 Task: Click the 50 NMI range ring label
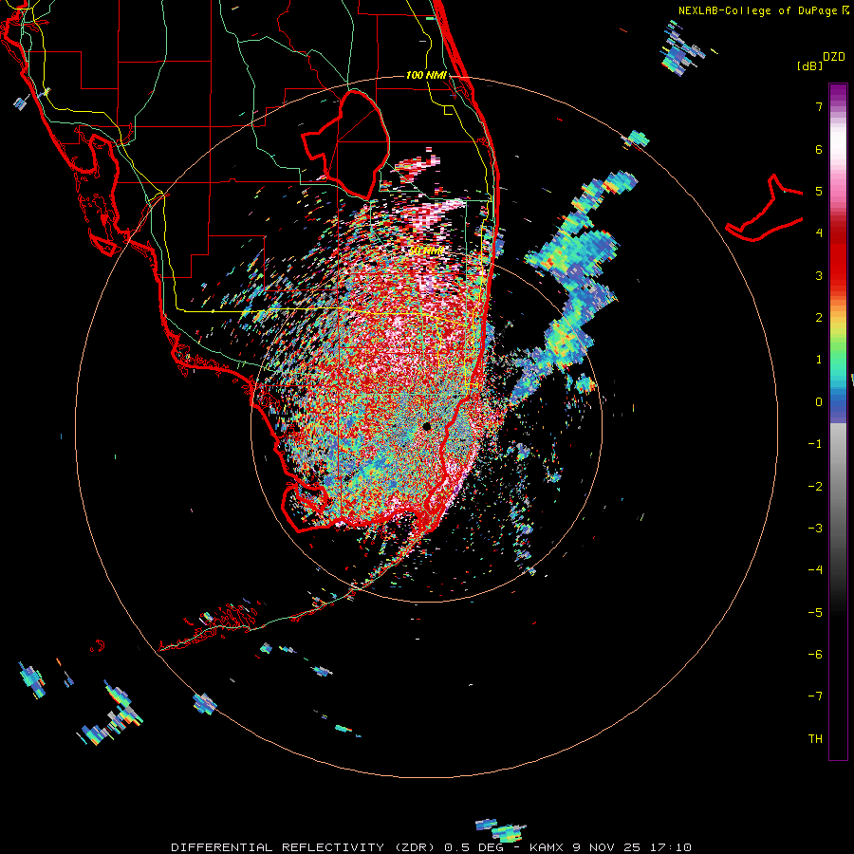[426, 251]
